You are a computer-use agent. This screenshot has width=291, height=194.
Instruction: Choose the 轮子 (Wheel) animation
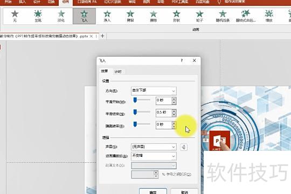coord(200,16)
